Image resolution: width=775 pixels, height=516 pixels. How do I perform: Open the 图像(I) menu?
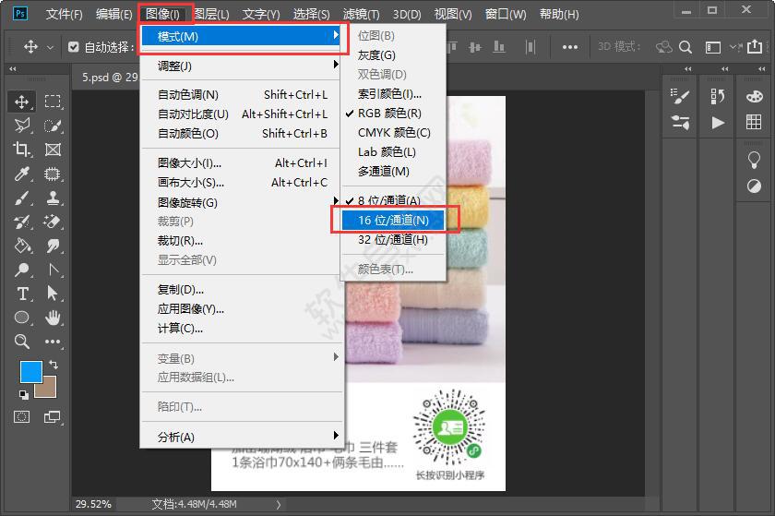(x=162, y=15)
